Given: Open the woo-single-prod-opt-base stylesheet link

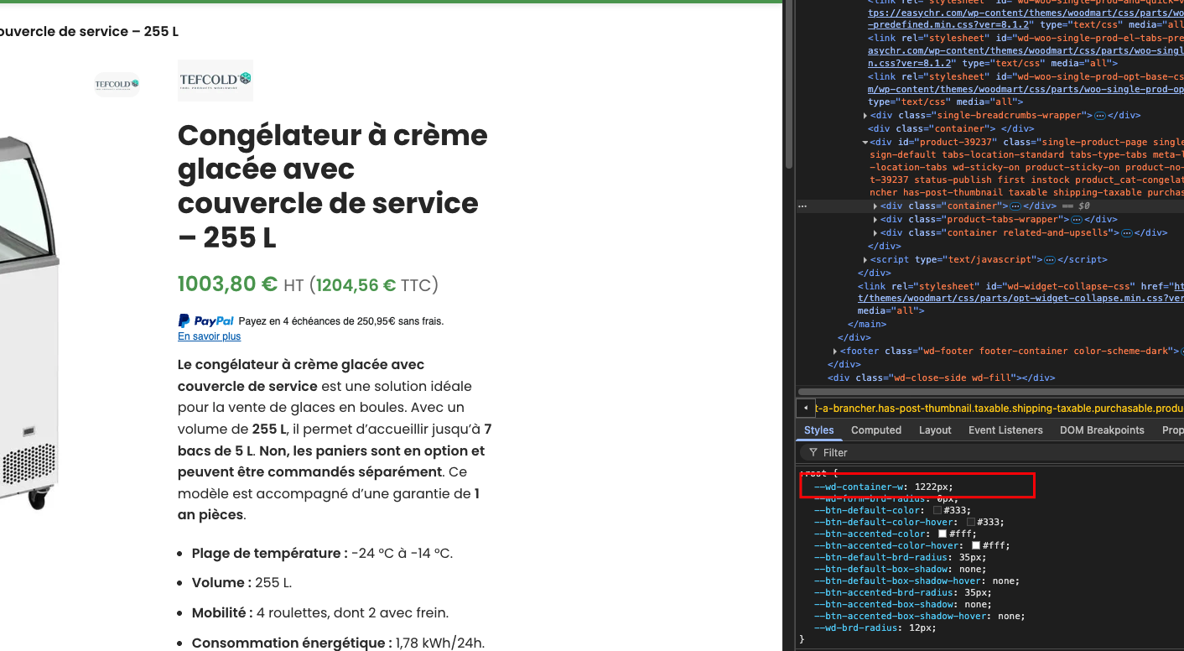Looking at the screenshot, I should point(1026,90).
